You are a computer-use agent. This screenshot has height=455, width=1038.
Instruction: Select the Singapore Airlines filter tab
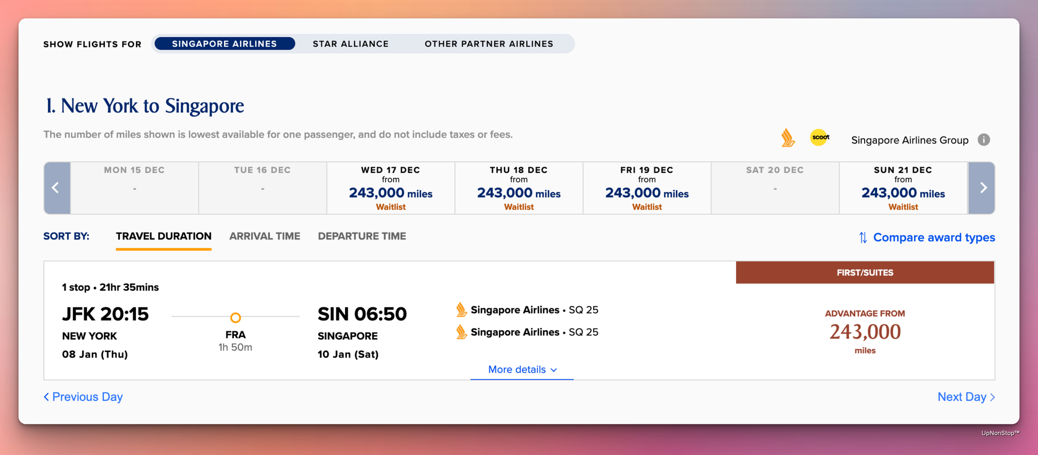(225, 44)
